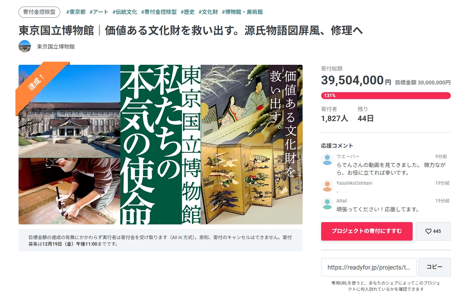
Task: Click Altail's commenter avatar icon
Action: click(x=327, y=204)
